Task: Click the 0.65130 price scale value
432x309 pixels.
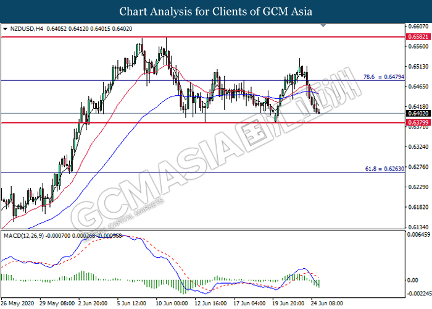Action: click(x=418, y=67)
